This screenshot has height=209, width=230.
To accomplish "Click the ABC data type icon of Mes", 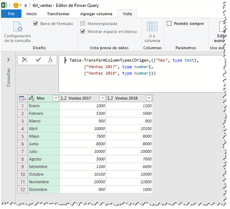I will tap(32, 98).
